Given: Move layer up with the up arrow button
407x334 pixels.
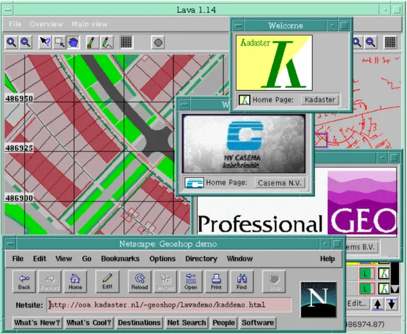Looking at the screenshot, I should click(x=378, y=304).
